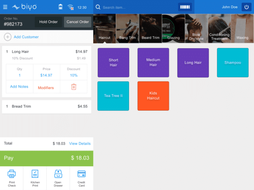Add the orange Kids Haircut tile
The height and width of the screenshot is (190, 254).
(x=153, y=96)
